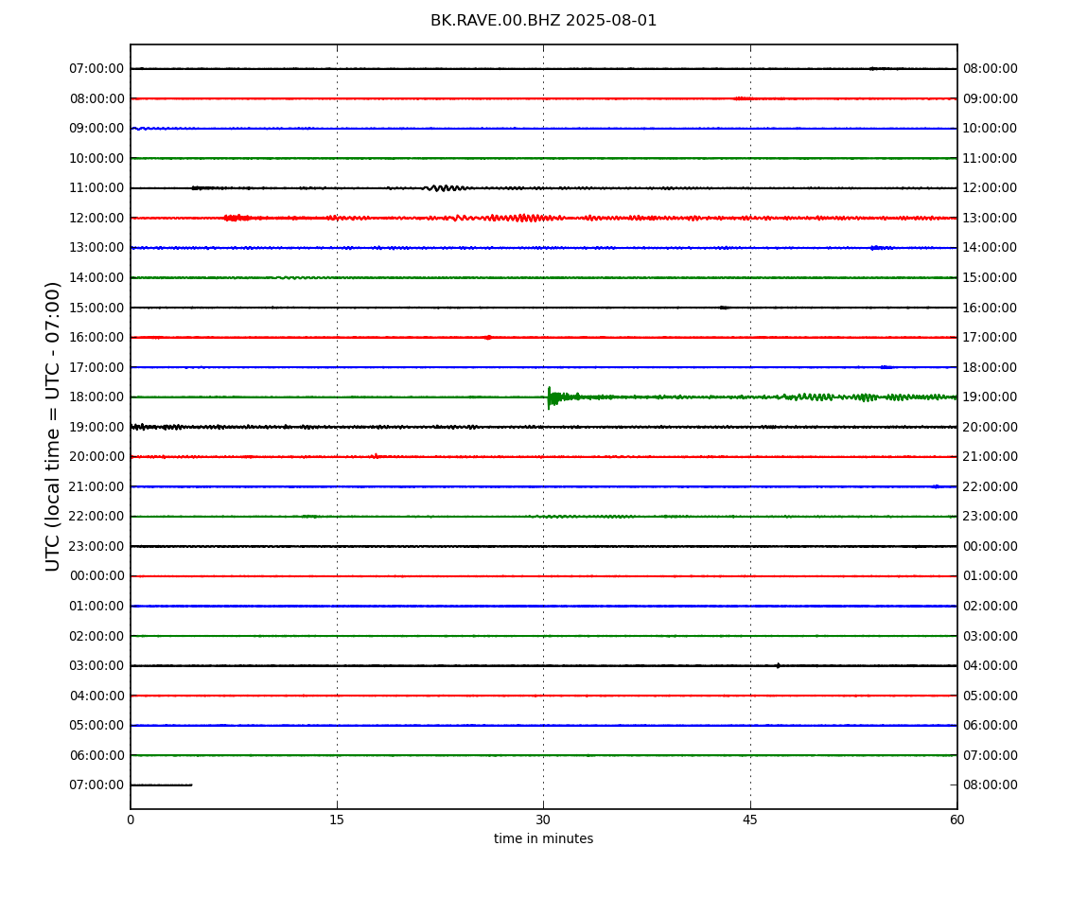Image resolution: width=1088 pixels, height=899 pixels.
Task: Click the left-axis 03:00:00 label
Action: pyautogui.click(x=97, y=666)
